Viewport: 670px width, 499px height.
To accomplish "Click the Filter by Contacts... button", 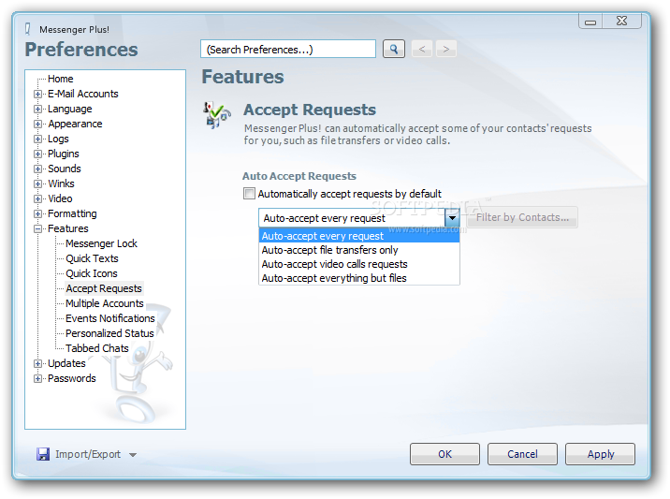I will [522, 217].
